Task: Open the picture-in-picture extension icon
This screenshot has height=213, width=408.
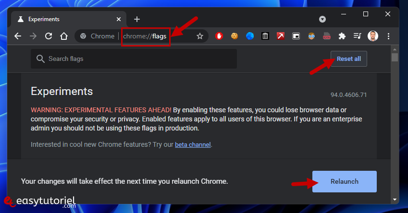Action: 296,36
